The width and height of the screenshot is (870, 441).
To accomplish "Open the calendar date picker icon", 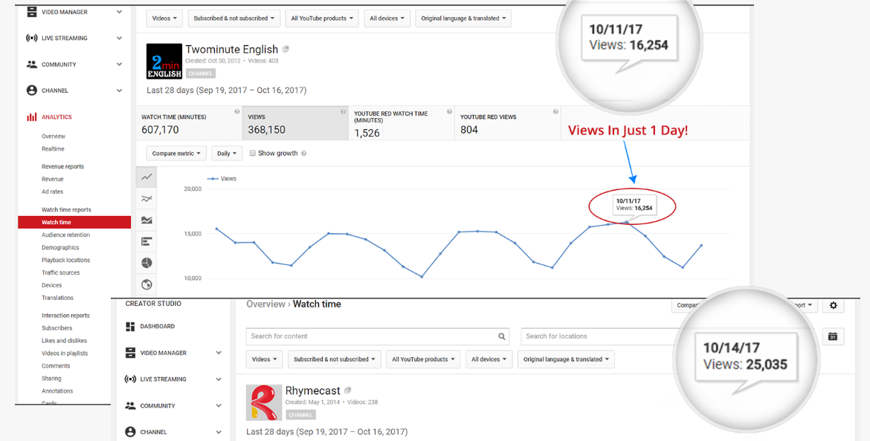I will (833, 336).
